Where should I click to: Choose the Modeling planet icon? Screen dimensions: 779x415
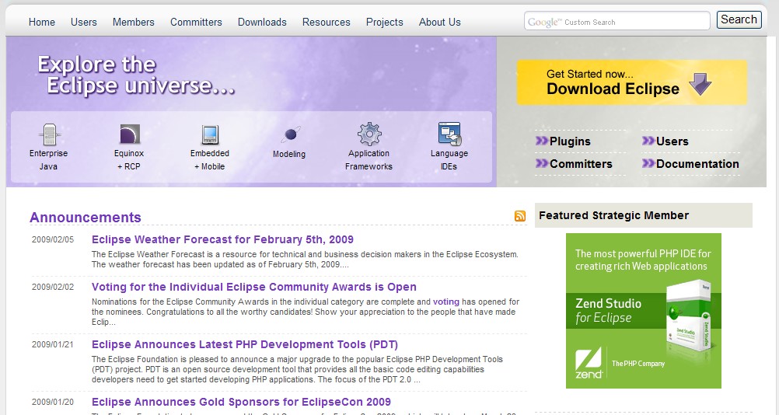point(290,134)
